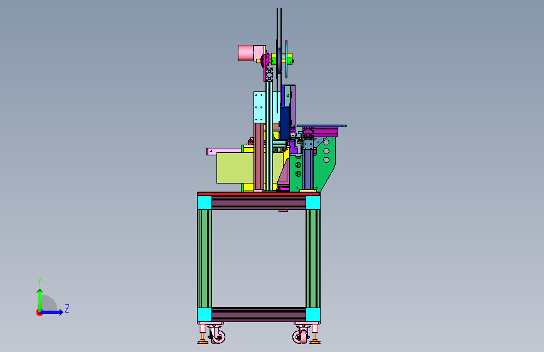This screenshot has width=544, height=352.
Task: Select the lower horizontal frame beam
Action: [259, 314]
